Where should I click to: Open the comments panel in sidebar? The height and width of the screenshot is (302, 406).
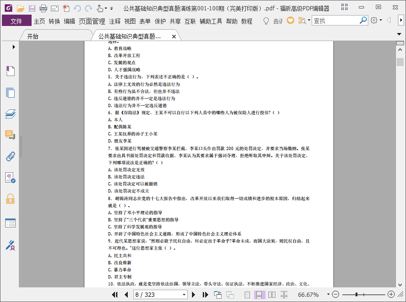10,135
